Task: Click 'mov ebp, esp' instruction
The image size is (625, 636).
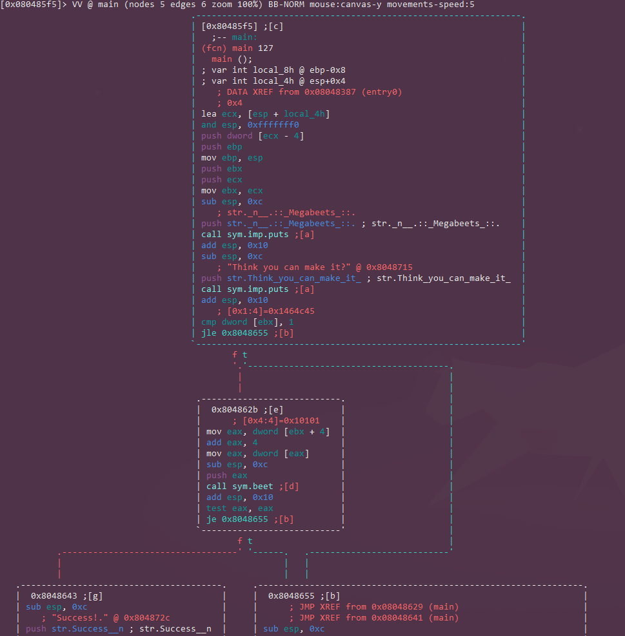Action: (232, 158)
